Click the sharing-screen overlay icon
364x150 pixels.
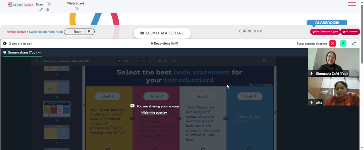tap(132, 106)
